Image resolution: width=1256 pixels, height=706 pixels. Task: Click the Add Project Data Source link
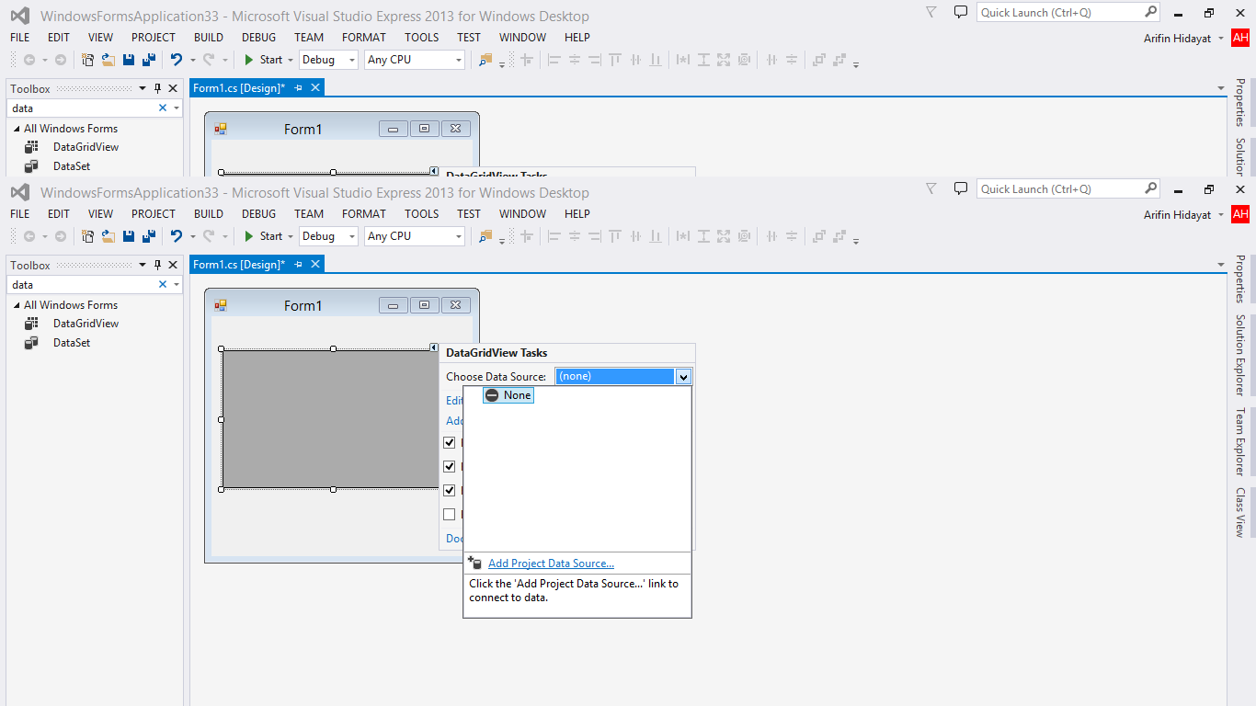tap(551, 564)
